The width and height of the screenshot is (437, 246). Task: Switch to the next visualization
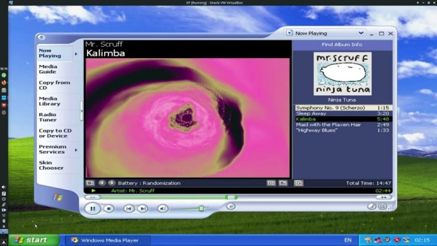[112, 183]
